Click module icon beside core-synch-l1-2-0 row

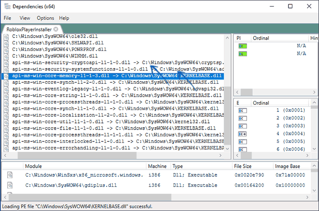[6, 82]
